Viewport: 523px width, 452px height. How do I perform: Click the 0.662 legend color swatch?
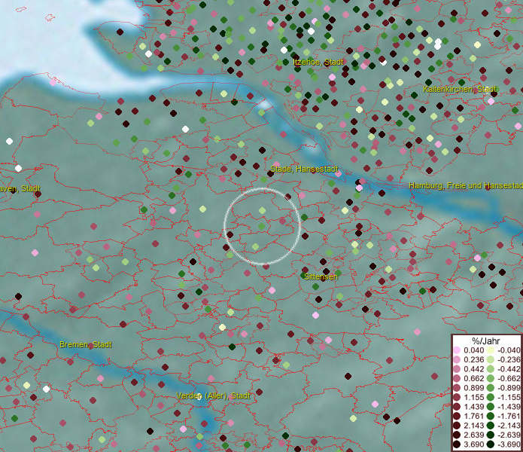point(457,379)
